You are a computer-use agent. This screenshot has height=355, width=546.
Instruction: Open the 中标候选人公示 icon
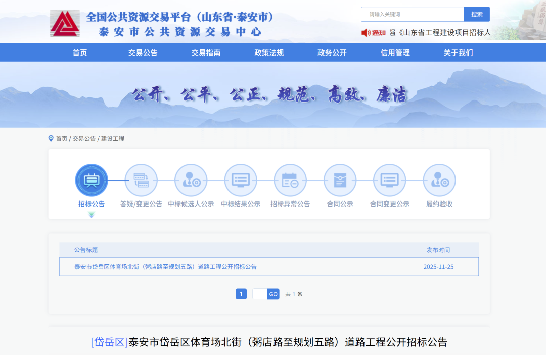coord(191,180)
